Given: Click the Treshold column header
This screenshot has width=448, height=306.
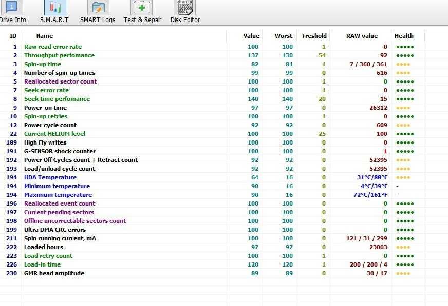Looking at the screenshot, I should click(314, 36).
